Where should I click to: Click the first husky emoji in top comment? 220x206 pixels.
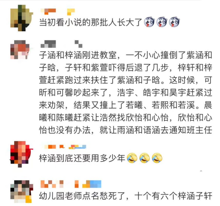(149, 22)
